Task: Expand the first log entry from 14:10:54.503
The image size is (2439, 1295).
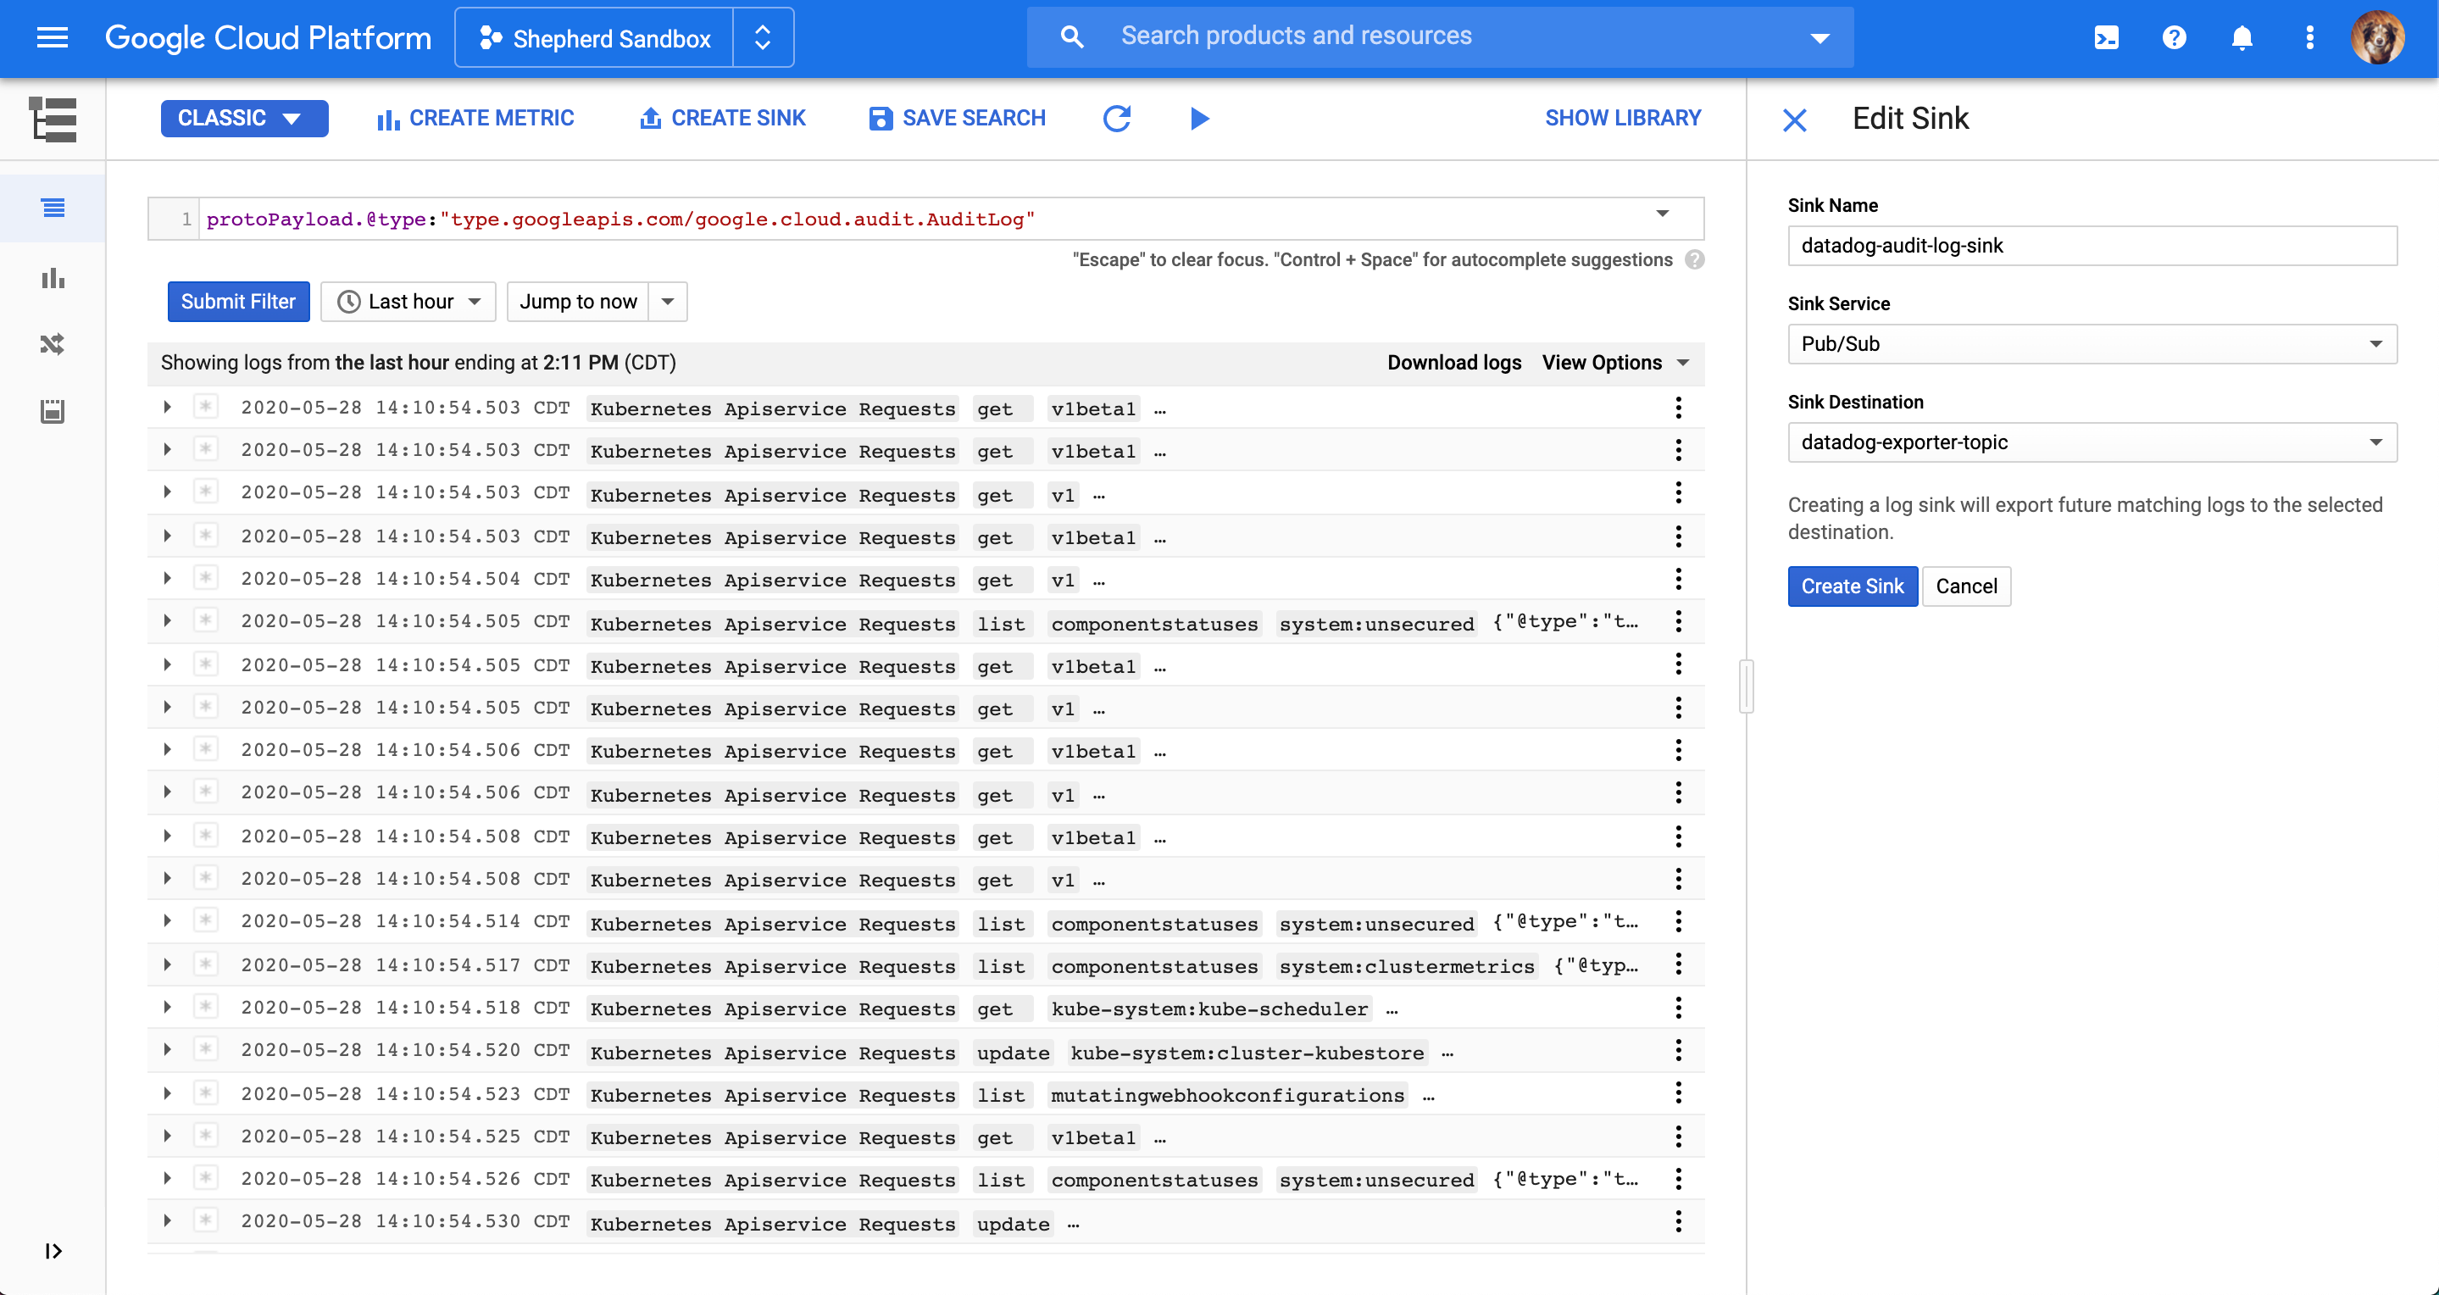Action: tap(167, 407)
